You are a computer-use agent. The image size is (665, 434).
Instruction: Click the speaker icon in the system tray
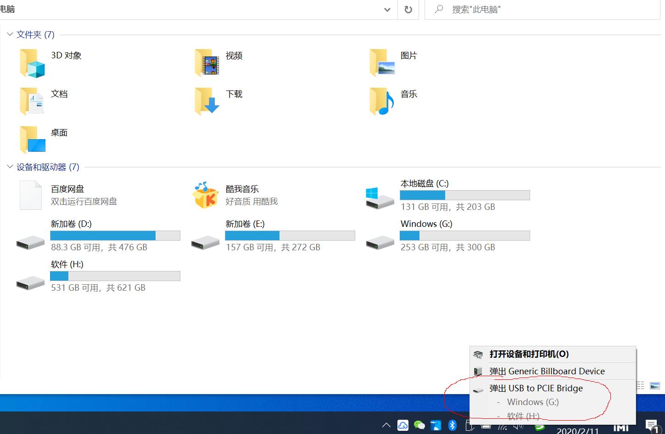tap(518, 426)
